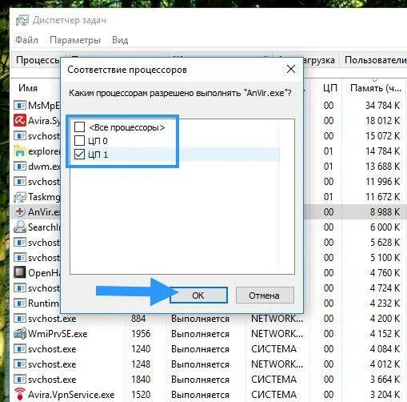Click the red Avira.Sy process icon
Image resolution: width=407 pixels, height=402 pixels.
20,120
